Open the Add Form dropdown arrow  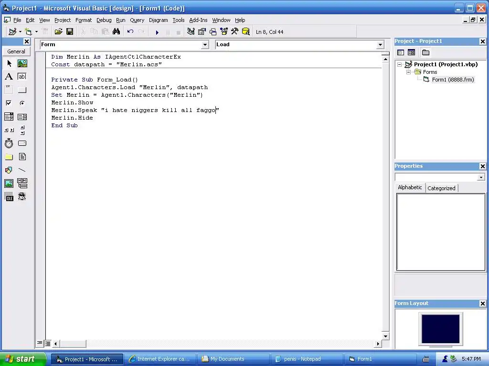point(36,32)
